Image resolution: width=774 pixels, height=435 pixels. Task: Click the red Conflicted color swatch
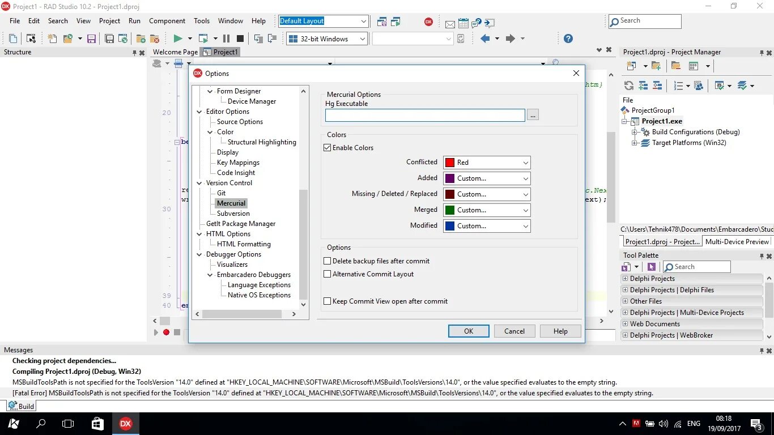tap(450, 163)
